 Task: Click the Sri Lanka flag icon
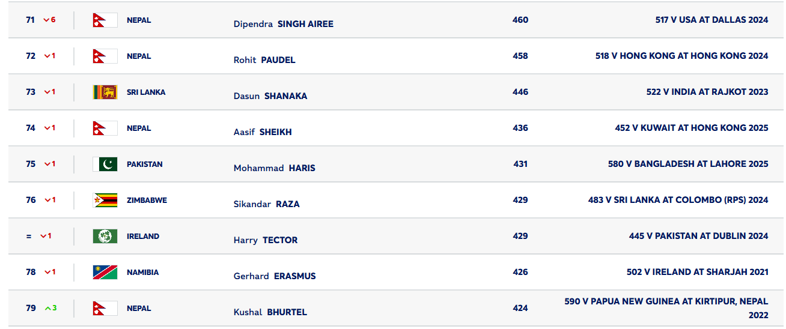pyautogui.click(x=105, y=92)
